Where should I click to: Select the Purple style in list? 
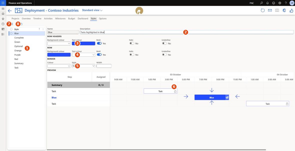[x=17, y=55]
